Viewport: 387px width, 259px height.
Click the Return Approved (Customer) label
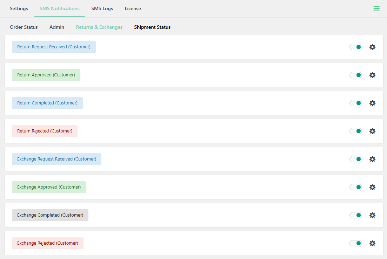46,75
